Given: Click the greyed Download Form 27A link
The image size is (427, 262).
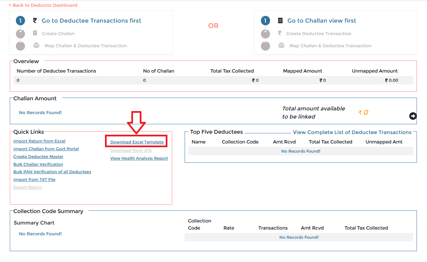Looking at the screenshot, I should click(x=131, y=151).
